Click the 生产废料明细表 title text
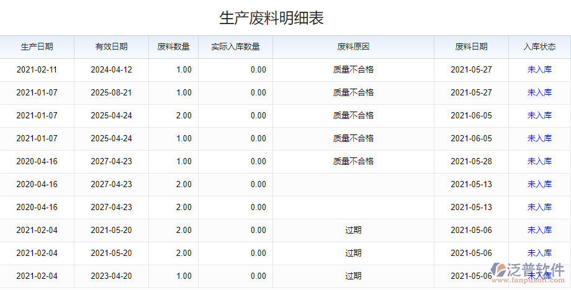The height and width of the screenshot is (290, 571). (271, 18)
